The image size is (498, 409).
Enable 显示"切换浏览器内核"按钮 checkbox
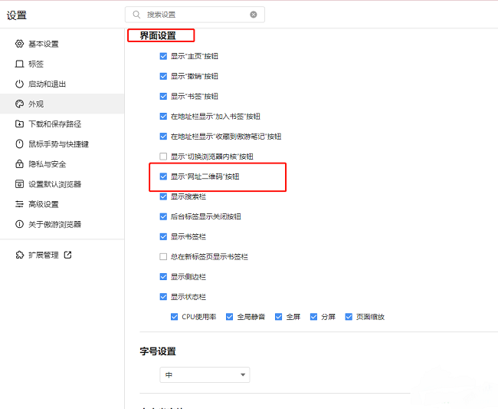point(163,157)
